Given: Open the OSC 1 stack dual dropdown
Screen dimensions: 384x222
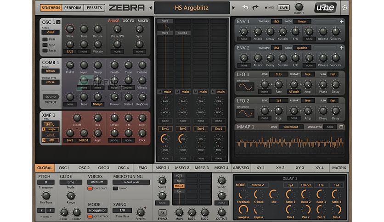Looking at the screenshot, I should (x=51, y=32).
